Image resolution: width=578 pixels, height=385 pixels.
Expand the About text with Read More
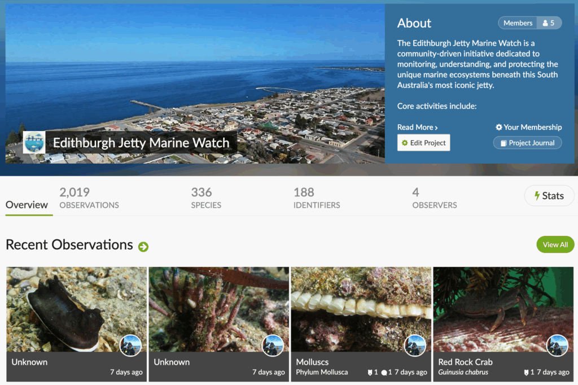(x=417, y=128)
